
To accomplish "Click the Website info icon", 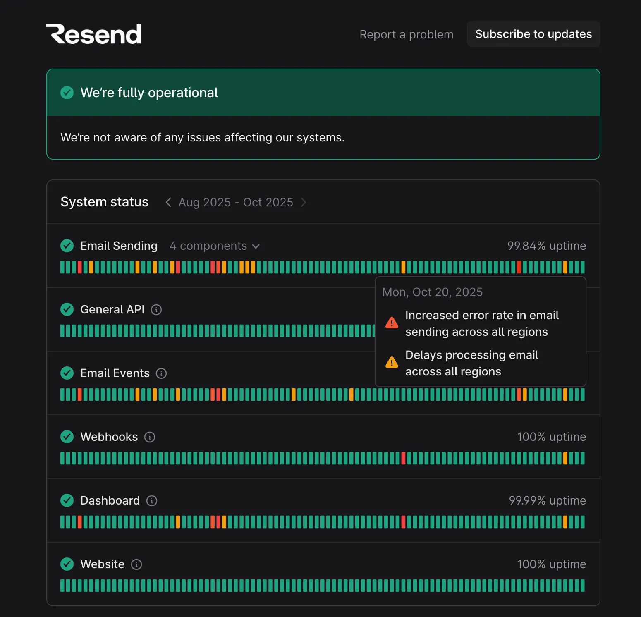I will [136, 564].
